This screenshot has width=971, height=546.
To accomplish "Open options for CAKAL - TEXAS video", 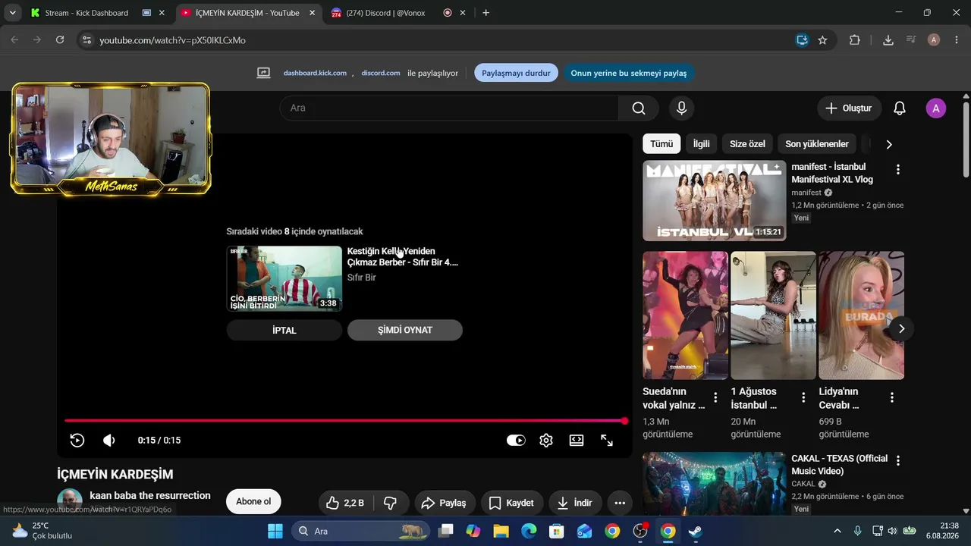I will pyautogui.click(x=898, y=460).
